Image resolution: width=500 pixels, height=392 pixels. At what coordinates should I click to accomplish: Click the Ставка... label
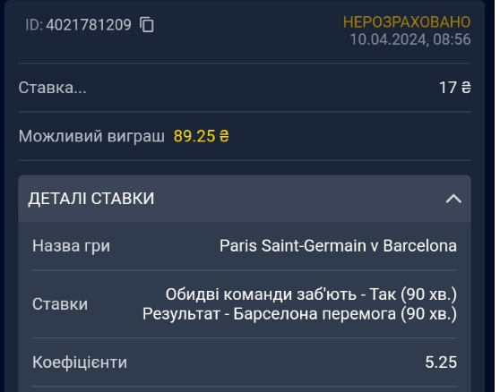(x=52, y=88)
